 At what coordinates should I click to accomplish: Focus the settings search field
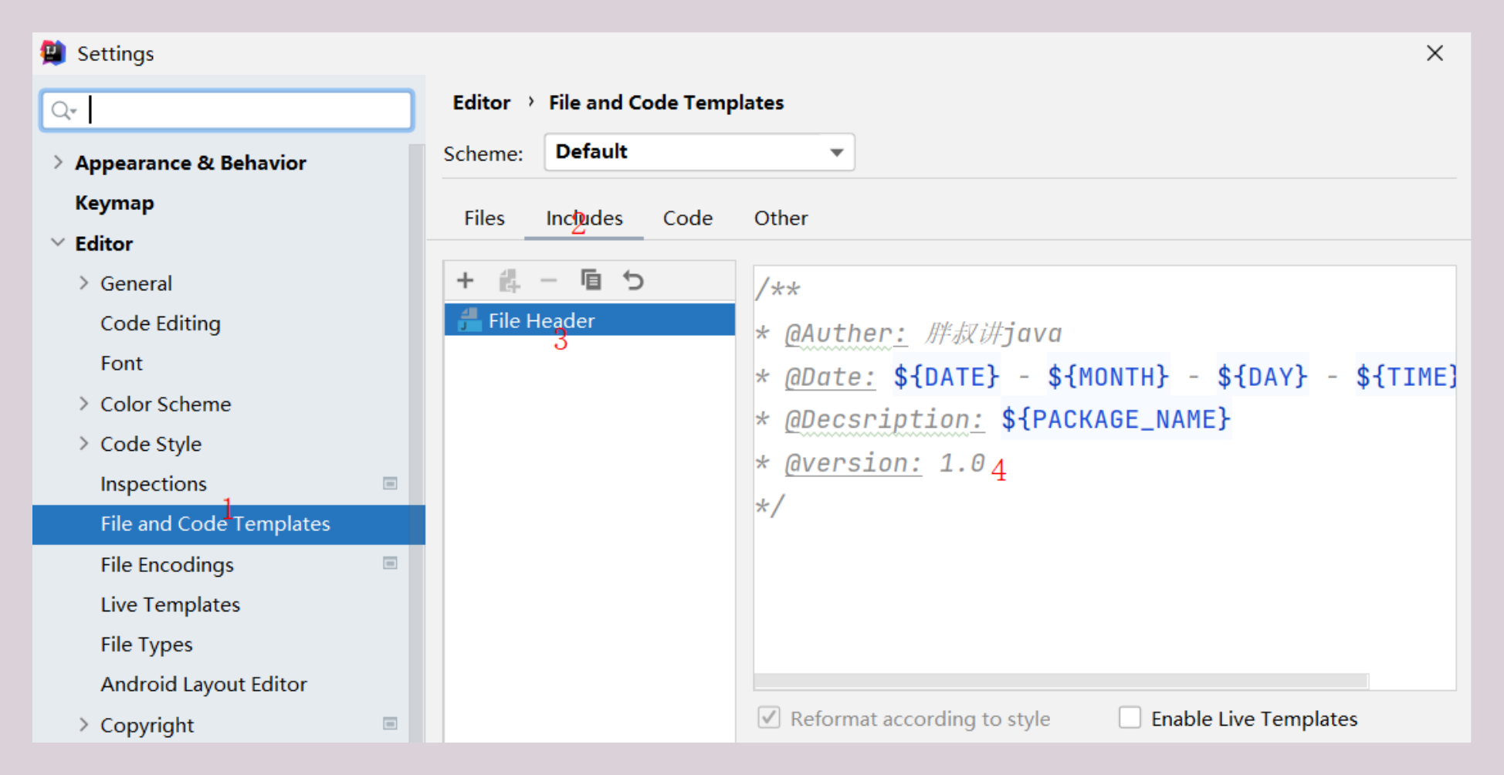pyautogui.click(x=247, y=110)
